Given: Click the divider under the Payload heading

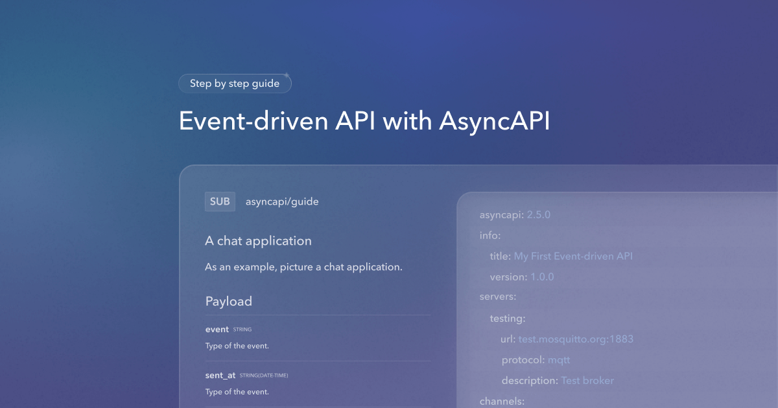Looking at the screenshot, I should click(318, 314).
